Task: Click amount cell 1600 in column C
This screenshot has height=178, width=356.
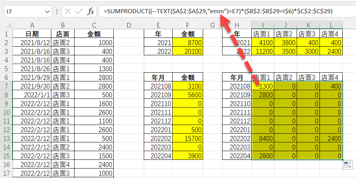Action: [x=94, y=104]
